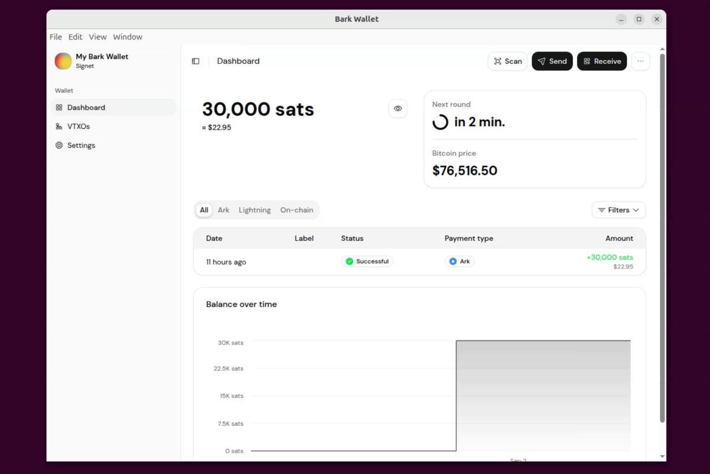Click the 11 hours ago transaction date
The image size is (710, 474).
pos(226,262)
